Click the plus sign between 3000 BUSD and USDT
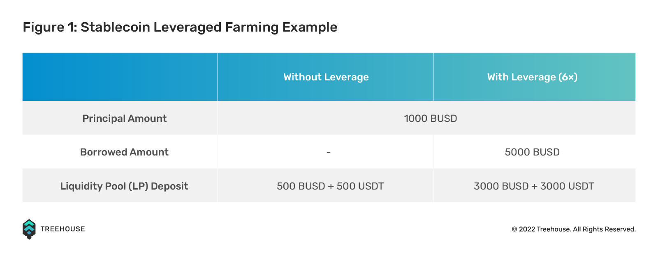 pos(534,186)
